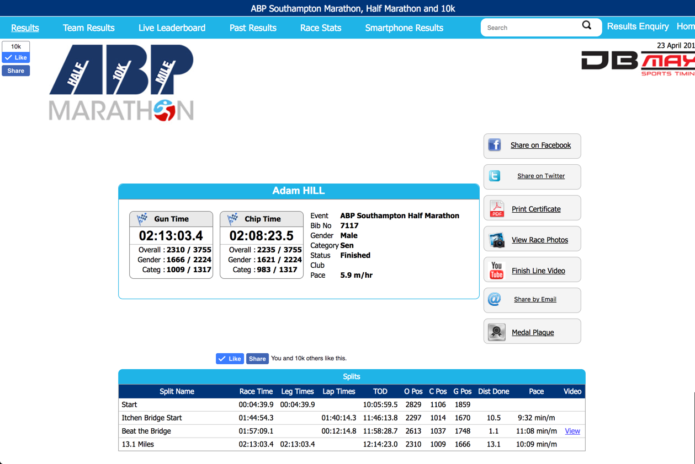Click the DB Max Sports Timing logo
The width and height of the screenshot is (695, 464).
click(x=638, y=63)
